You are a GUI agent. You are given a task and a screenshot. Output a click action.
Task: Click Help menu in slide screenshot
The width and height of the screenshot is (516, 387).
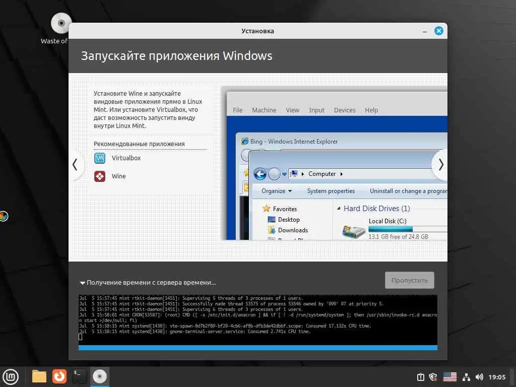pyautogui.click(x=371, y=110)
